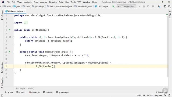Open the Maven tool window

[170, 14]
